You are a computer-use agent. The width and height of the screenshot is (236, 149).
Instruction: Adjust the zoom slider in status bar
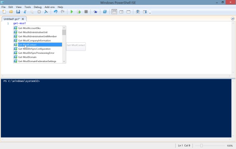click(201, 145)
